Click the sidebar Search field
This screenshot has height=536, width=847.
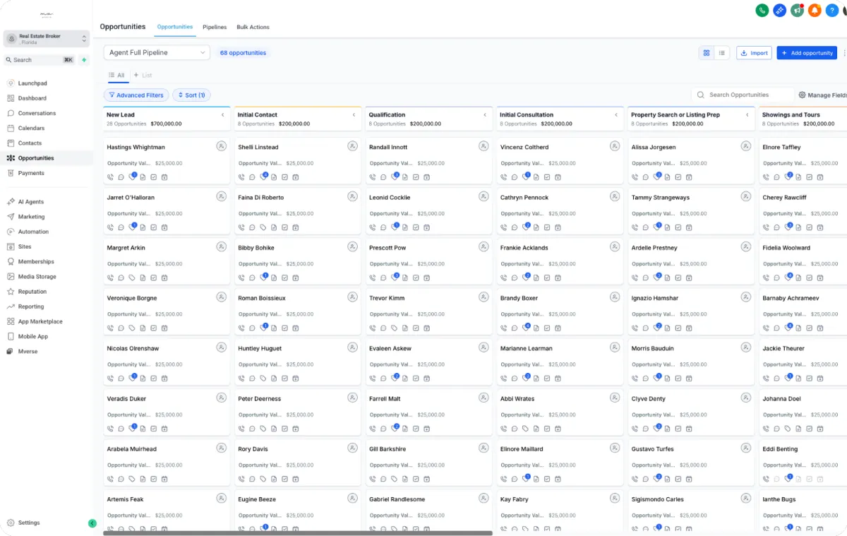[x=40, y=60]
